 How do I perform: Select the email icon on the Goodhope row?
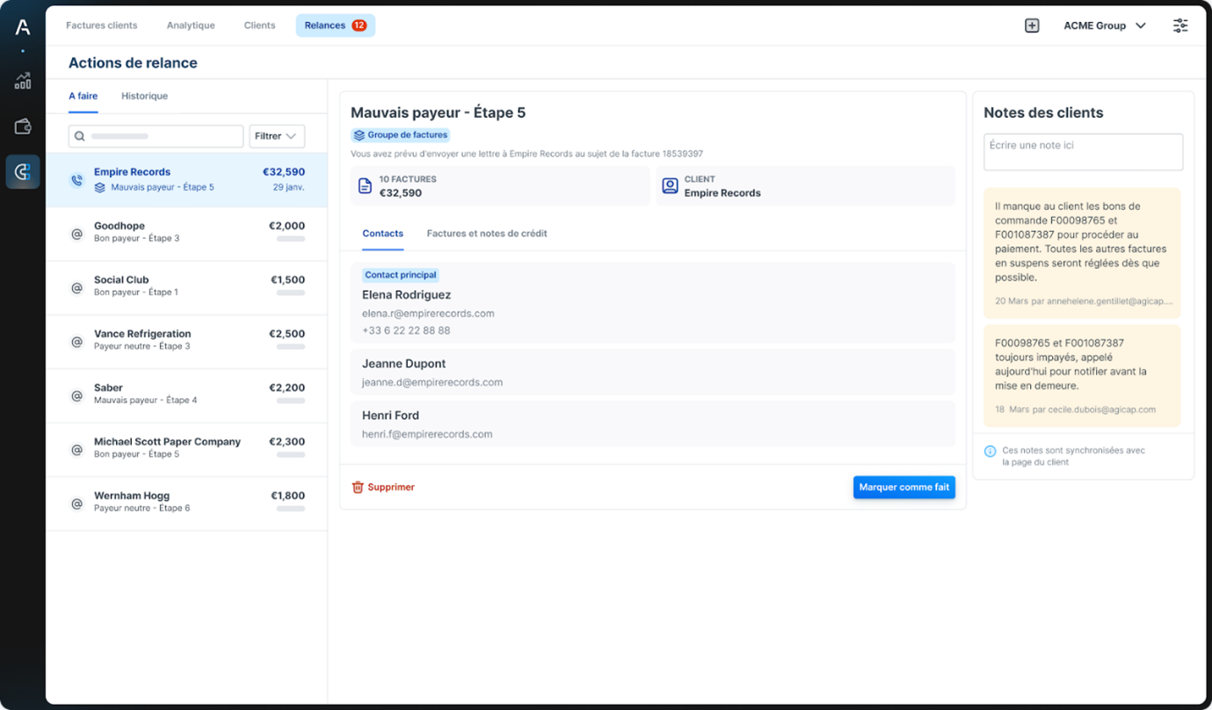[76, 233]
